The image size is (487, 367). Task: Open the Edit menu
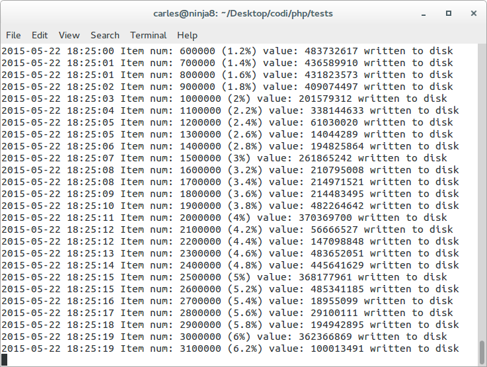[40, 35]
